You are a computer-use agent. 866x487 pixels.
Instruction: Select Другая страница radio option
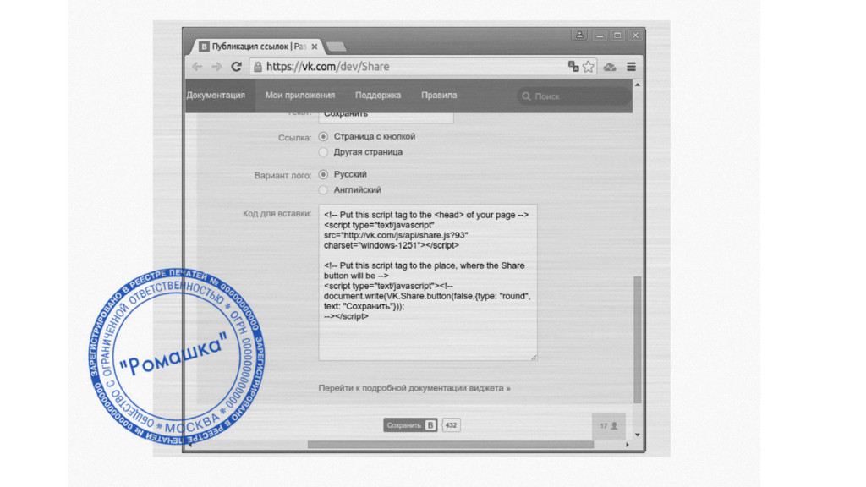pos(323,152)
